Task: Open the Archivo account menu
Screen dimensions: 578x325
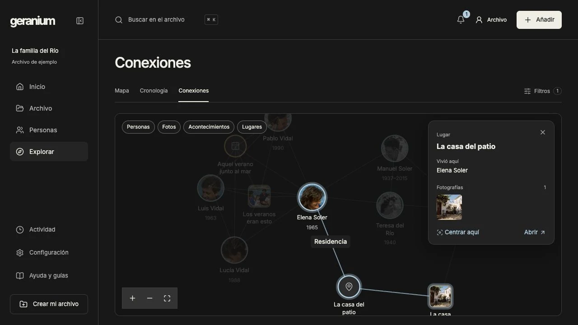Action: coord(491,20)
